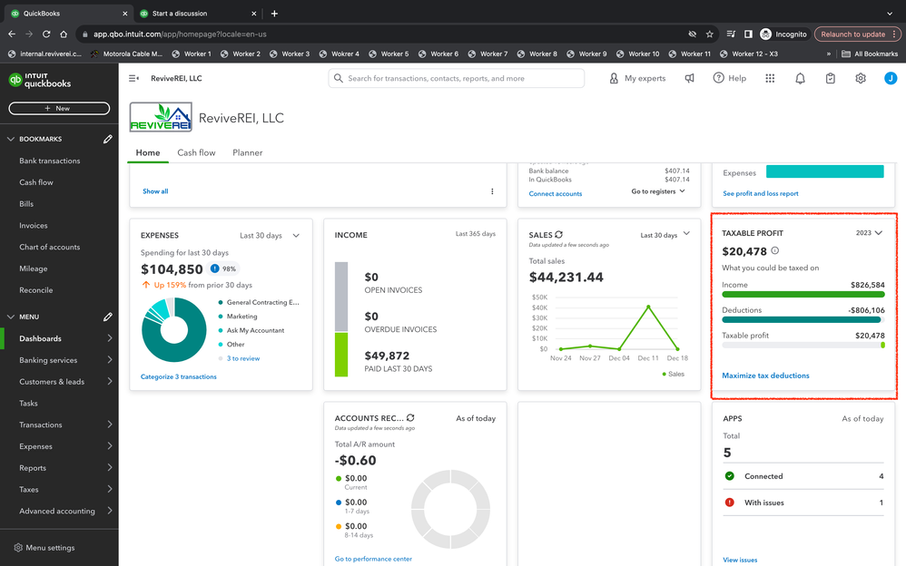Open the notifications bell
The width and height of the screenshot is (906, 566).
click(800, 79)
